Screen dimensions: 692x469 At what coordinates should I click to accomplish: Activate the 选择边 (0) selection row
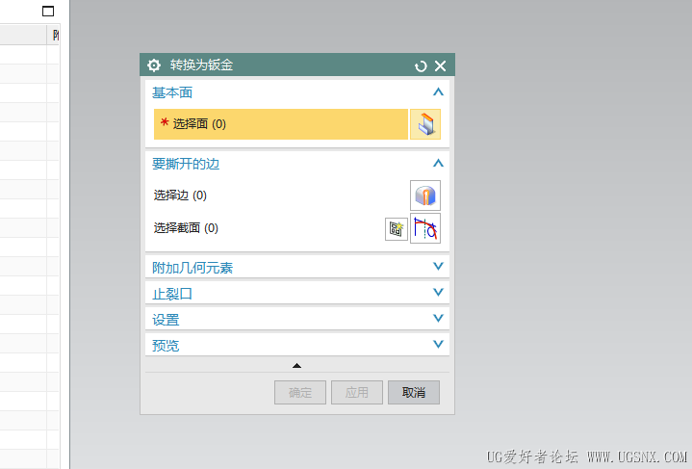point(281,195)
